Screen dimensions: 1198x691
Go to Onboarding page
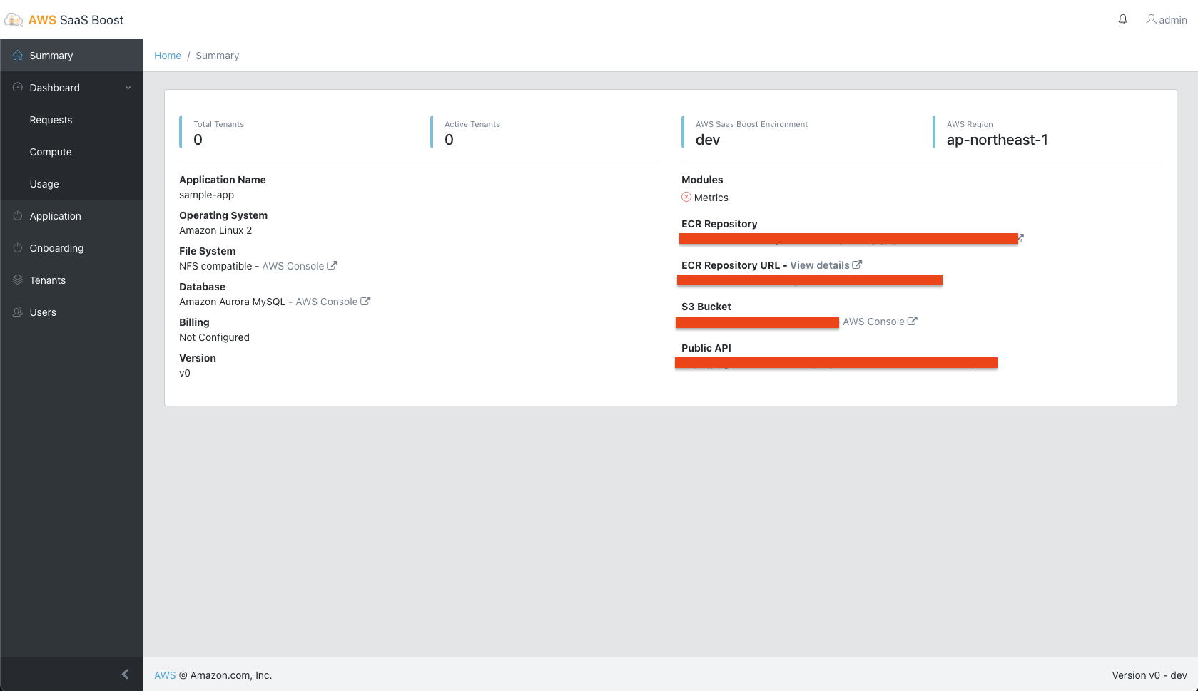[x=71, y=248]
